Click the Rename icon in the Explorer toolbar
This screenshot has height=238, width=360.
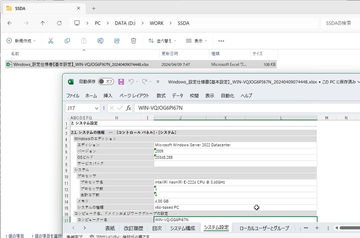coord(100,41)
